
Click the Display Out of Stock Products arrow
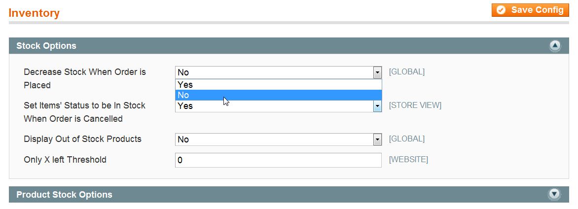point(377,139)
